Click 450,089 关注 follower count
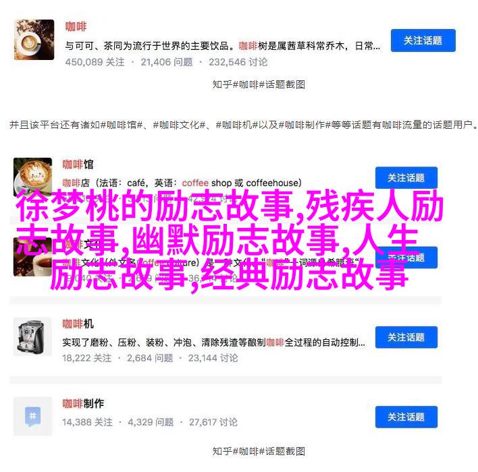The image size is (478, 472). tap(95, 62)
